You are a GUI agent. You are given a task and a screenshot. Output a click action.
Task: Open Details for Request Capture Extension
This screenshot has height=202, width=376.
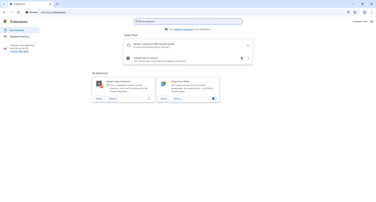(99, 99)
